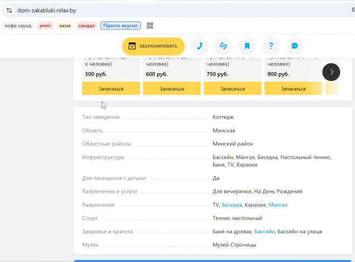Open the tab groups grid icon
The width and height of the screenshot is (355, 262).
pos(150,26)
